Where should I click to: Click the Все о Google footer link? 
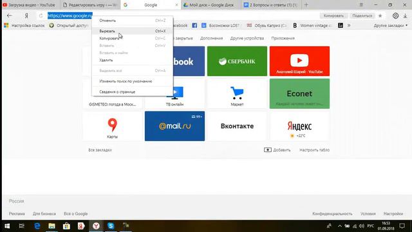click(76, 213)
